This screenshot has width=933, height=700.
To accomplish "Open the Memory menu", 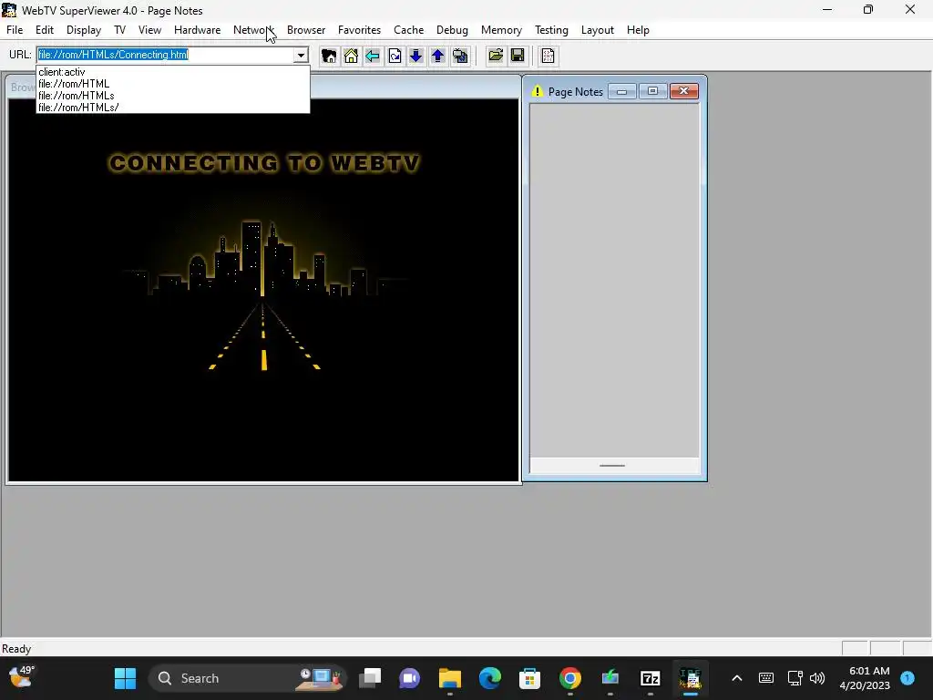I will click(x=501, y=30).
